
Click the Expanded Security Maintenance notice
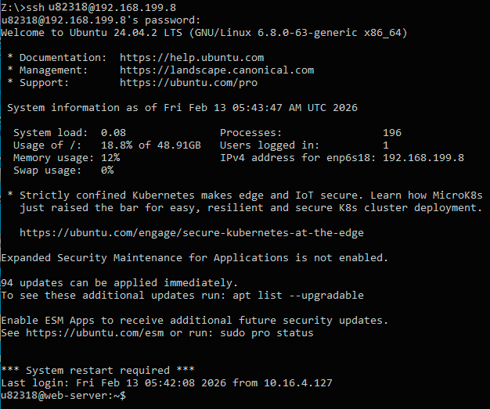(194, 258)
